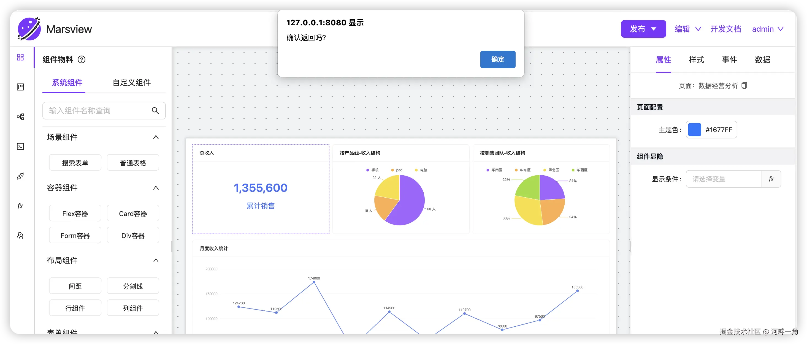Click the search magnifier icon in component search
Image resolution: width=807 pixels, height=344 pixels.
coord(155,111)
